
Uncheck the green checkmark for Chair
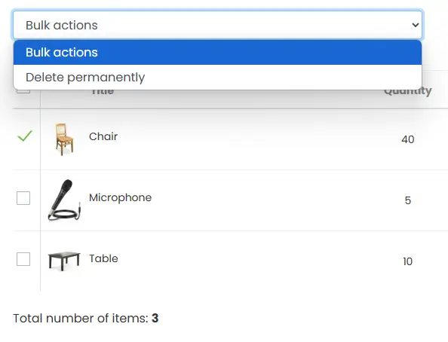pyautogui.click(x=25, y=136)
